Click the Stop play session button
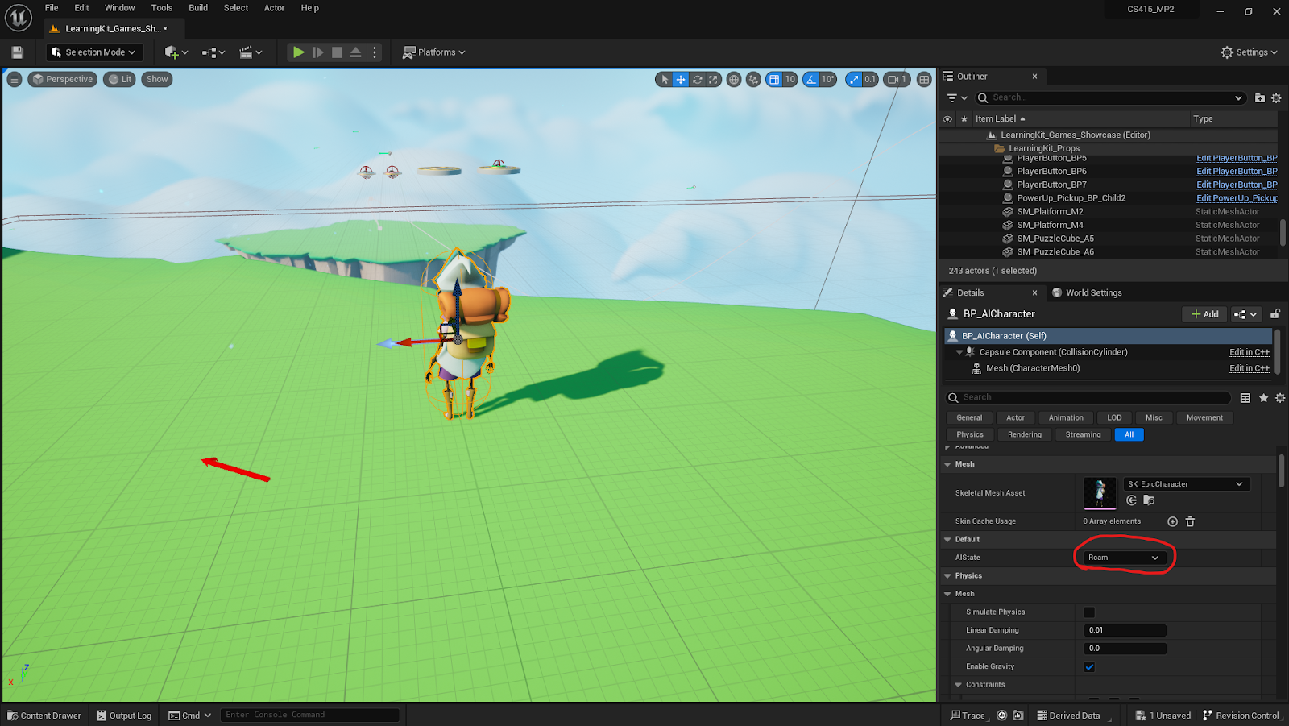This screenshot has height=726, width=1289. point(337,52)
